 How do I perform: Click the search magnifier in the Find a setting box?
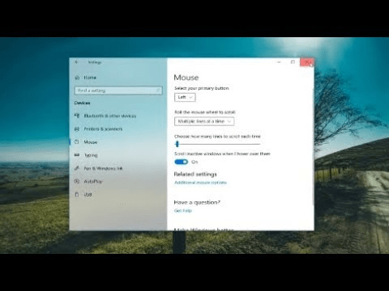click(x=158, y=91)
